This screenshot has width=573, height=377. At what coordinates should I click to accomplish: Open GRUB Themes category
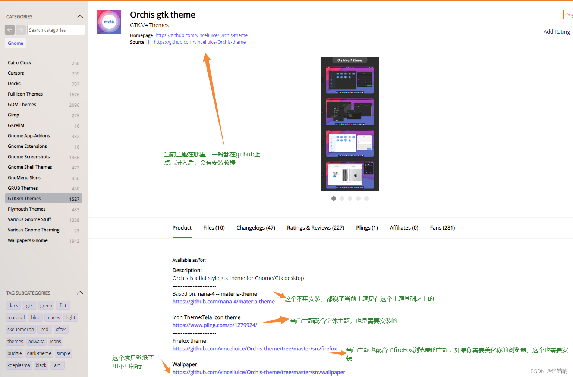pyautogui.click(x=44, y=188)
